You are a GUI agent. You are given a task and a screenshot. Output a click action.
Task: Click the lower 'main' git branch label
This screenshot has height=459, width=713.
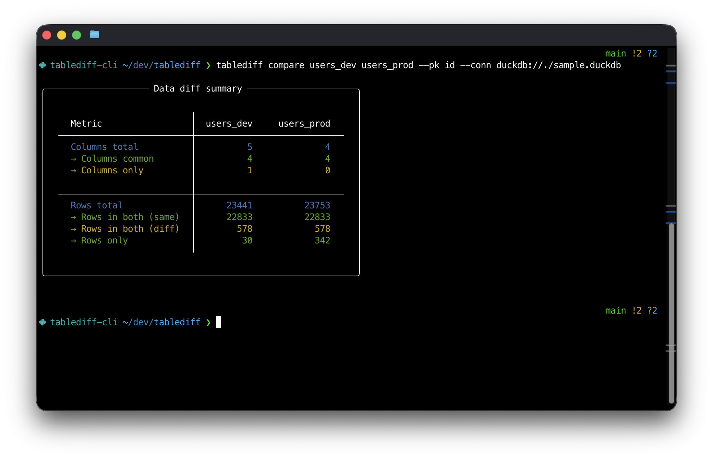(x=615, y=311)
